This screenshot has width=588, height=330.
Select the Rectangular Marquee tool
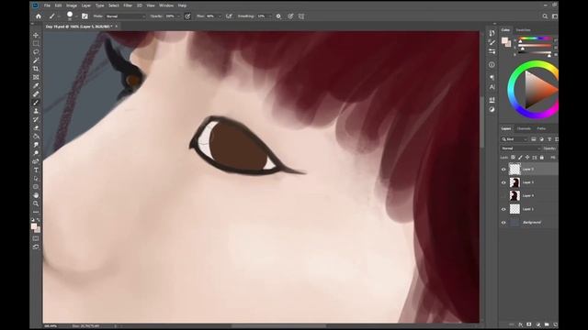(x=36, y=44)
